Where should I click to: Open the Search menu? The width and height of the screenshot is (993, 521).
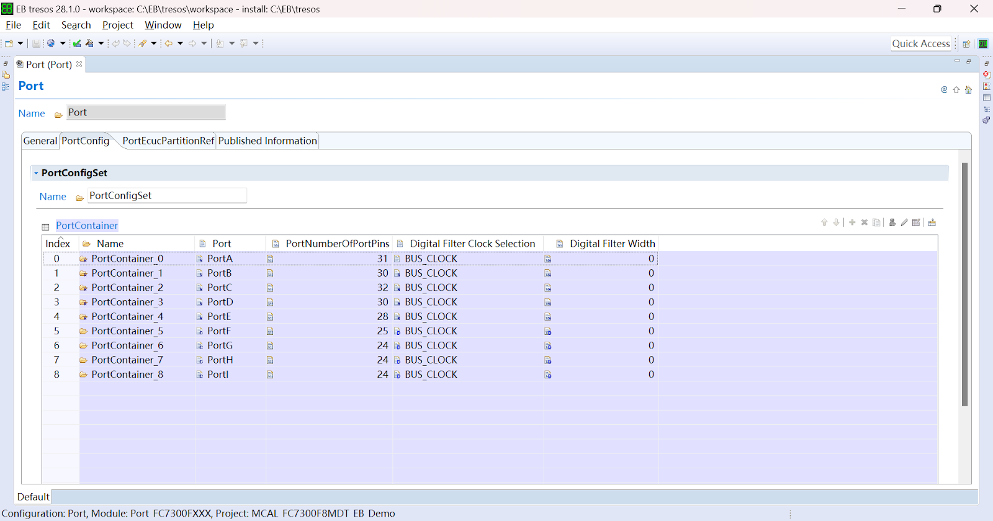pyautogui.click(x=76, y=25)
